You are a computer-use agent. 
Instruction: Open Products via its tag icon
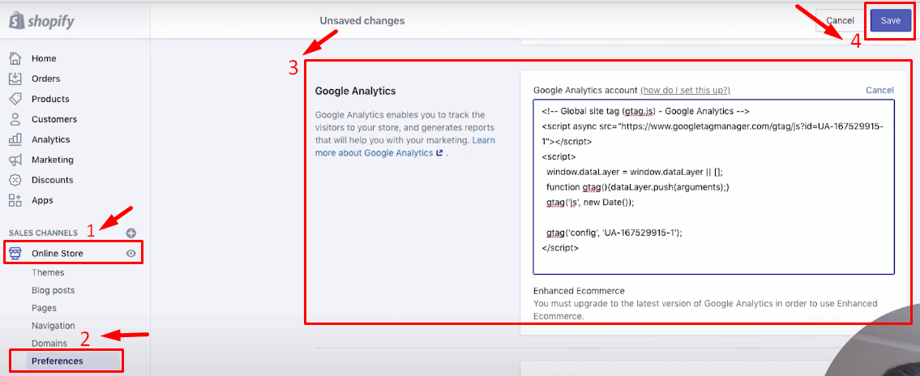tap(15, 99)
